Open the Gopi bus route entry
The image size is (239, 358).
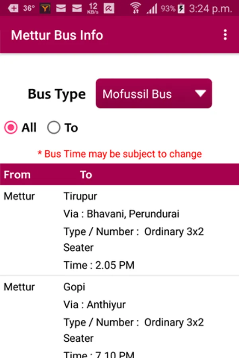(x=74, y=287)
